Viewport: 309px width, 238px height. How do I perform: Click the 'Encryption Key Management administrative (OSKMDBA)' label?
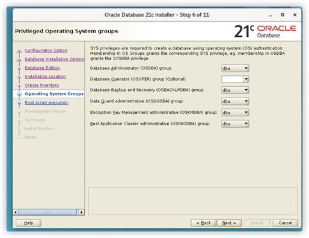click(154, 113)
